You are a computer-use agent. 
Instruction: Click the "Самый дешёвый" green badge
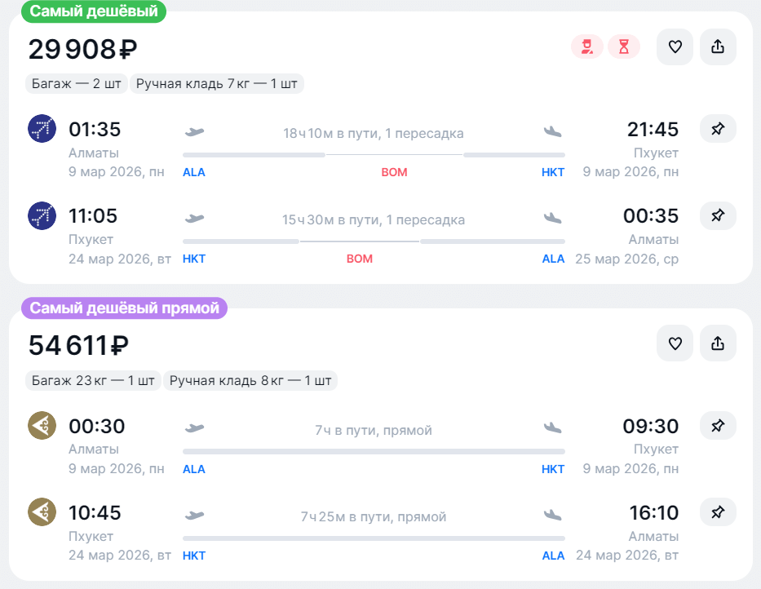click(x=93, y=11)
